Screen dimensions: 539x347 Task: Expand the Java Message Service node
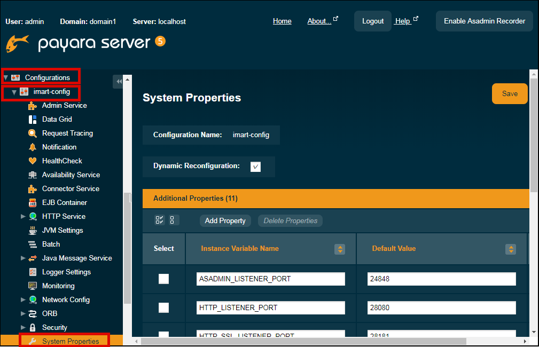(23, 258)
